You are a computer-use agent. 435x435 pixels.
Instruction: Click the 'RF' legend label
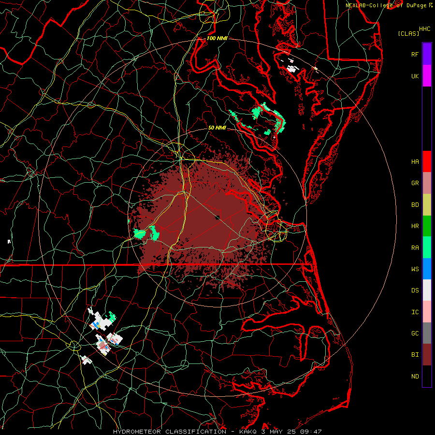[x=415, y=55]
